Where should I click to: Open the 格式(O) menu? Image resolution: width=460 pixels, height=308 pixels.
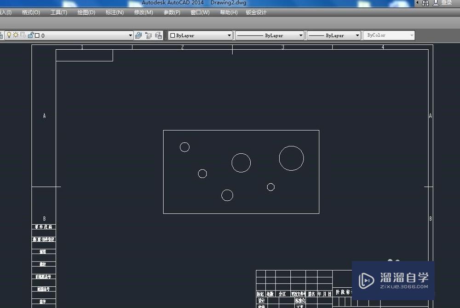(31, 12)
